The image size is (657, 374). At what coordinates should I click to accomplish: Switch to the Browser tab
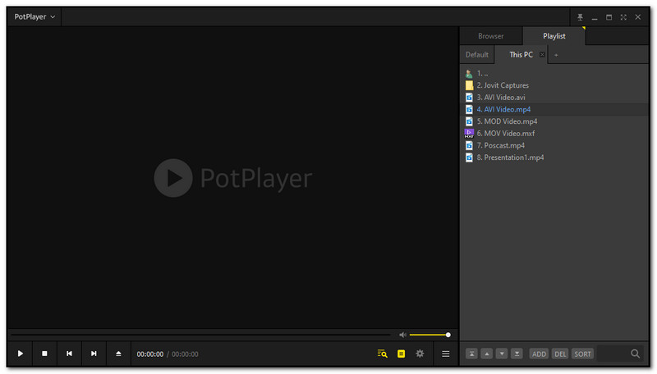(x=490, y=36)
